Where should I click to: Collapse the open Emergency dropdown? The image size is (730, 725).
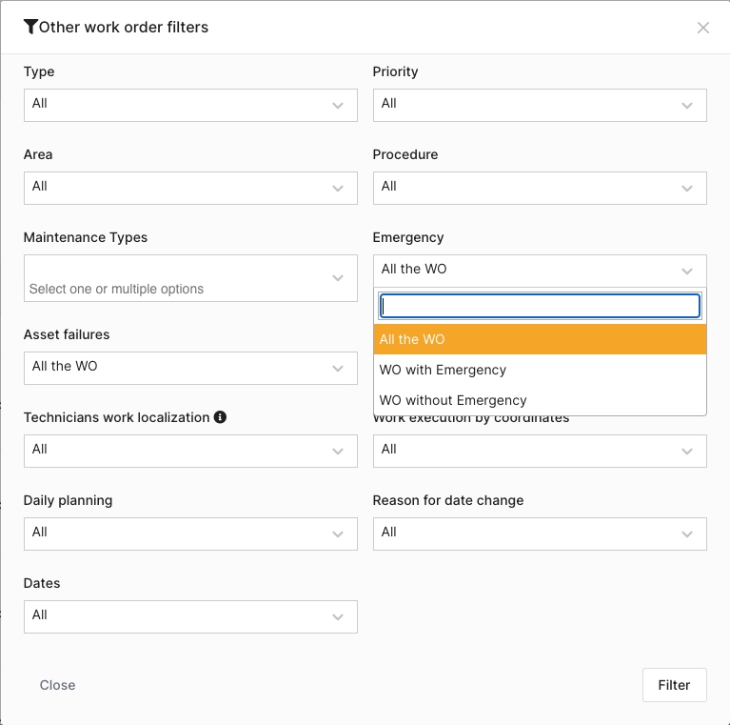pos(540,270)
